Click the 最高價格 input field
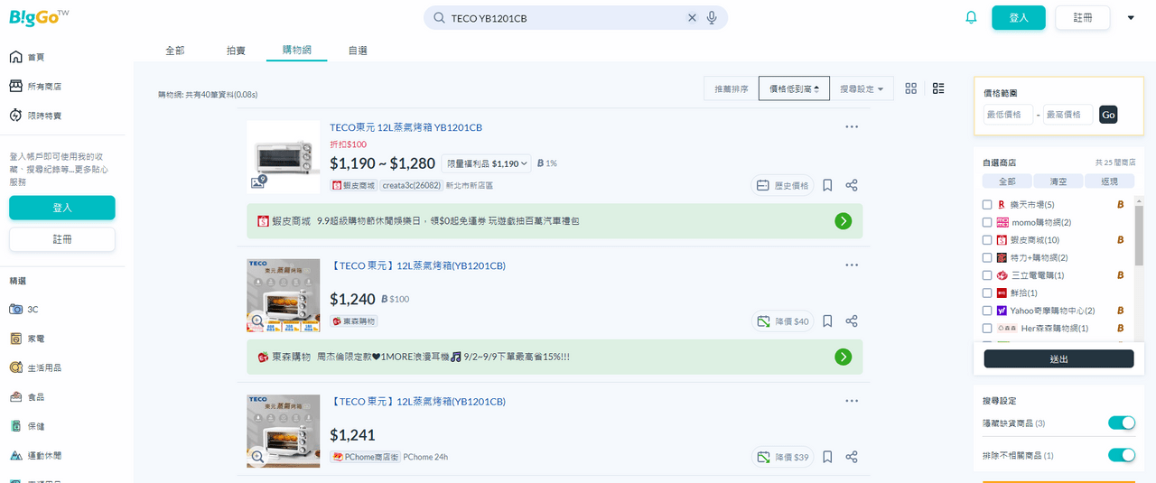 (1068, 115)
